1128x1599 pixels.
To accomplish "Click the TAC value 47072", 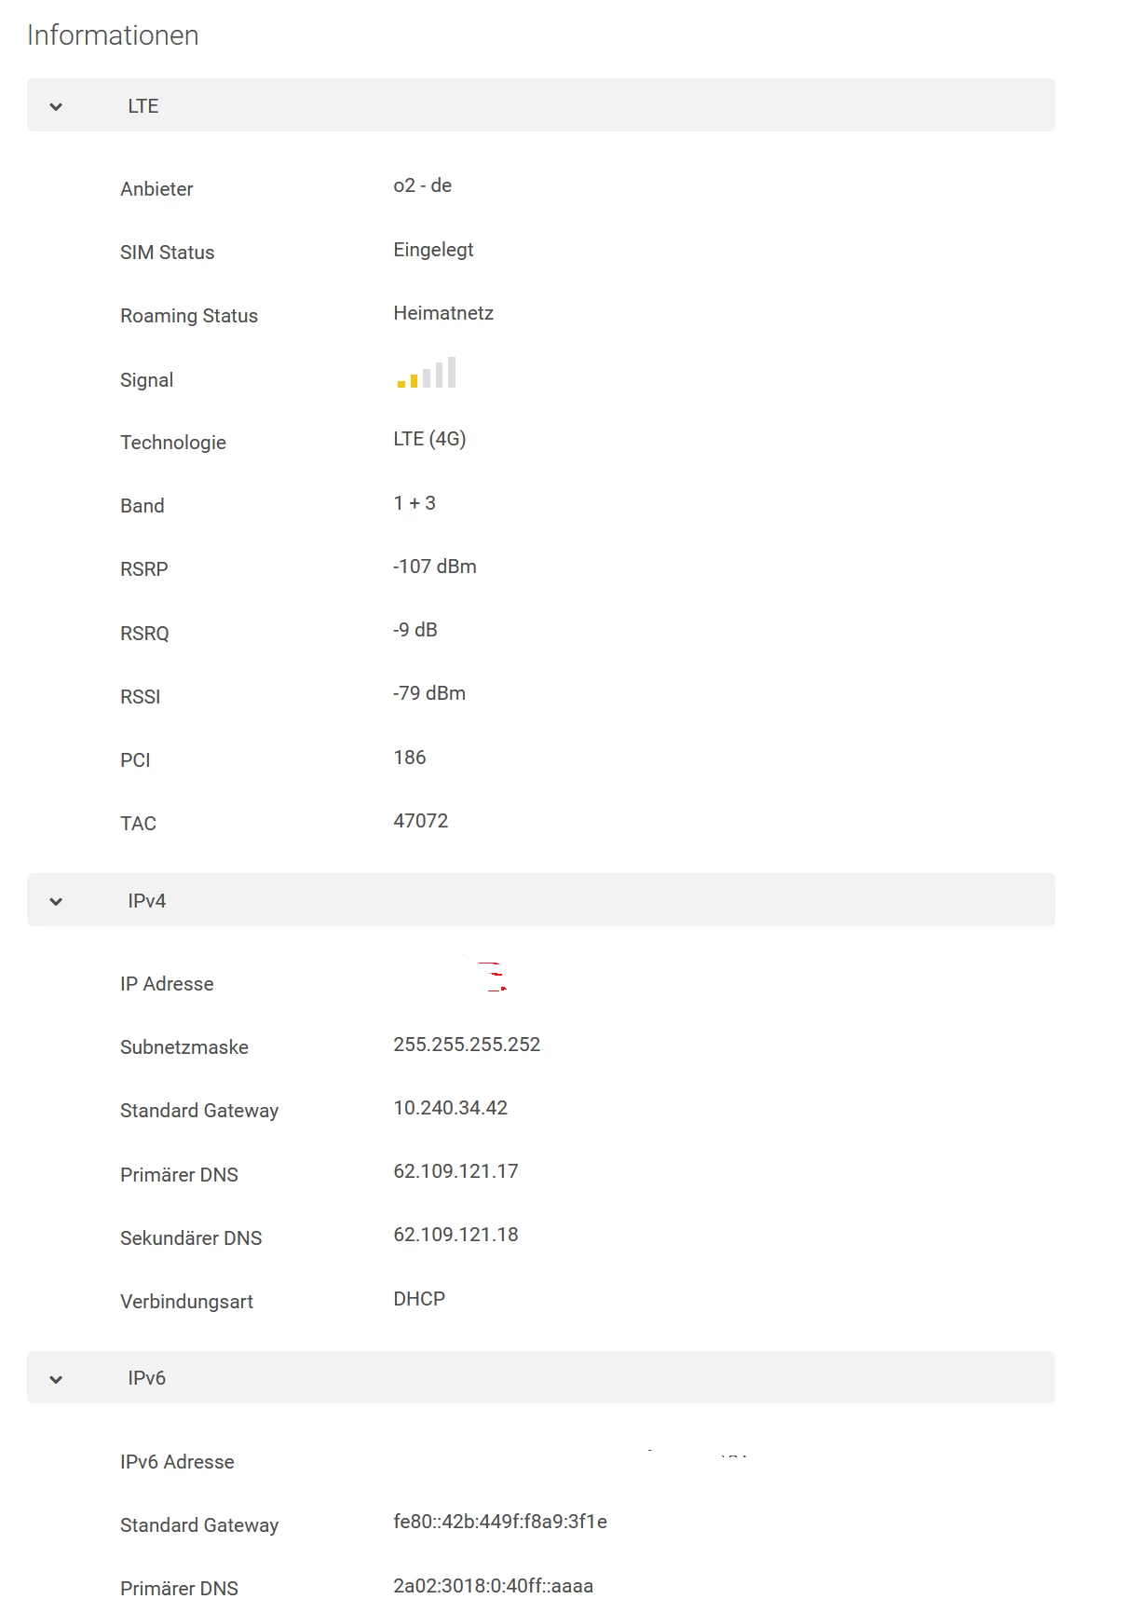I will 420,821.
